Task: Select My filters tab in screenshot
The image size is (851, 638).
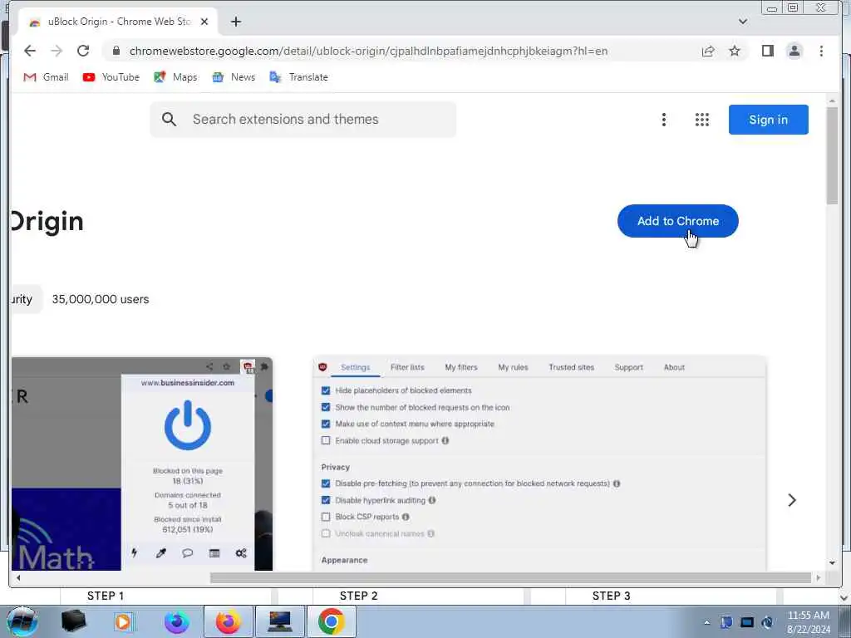Action: click(x=461, y=367)
